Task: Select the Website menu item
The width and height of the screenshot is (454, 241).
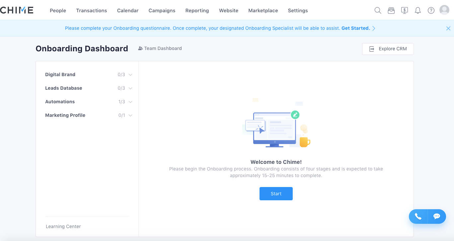Action: pyautogui.click(x=229, y=11)
